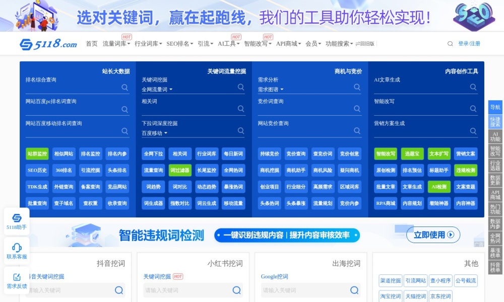Go to 首页 in navigation

point(92,44)
